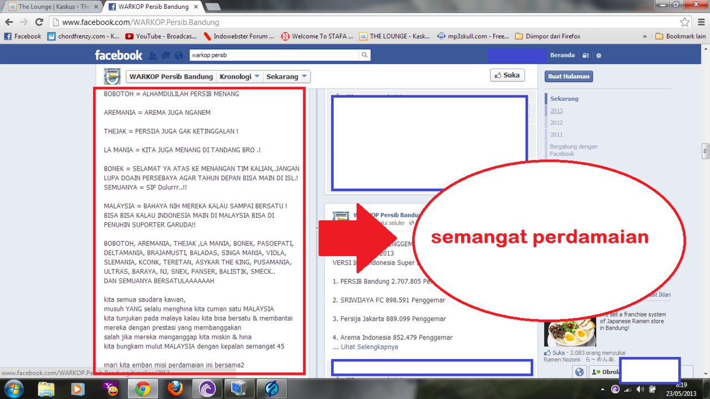Jump to Sekarang in the timeline
This screenshot has height=399, width=710.
point(564,99)
